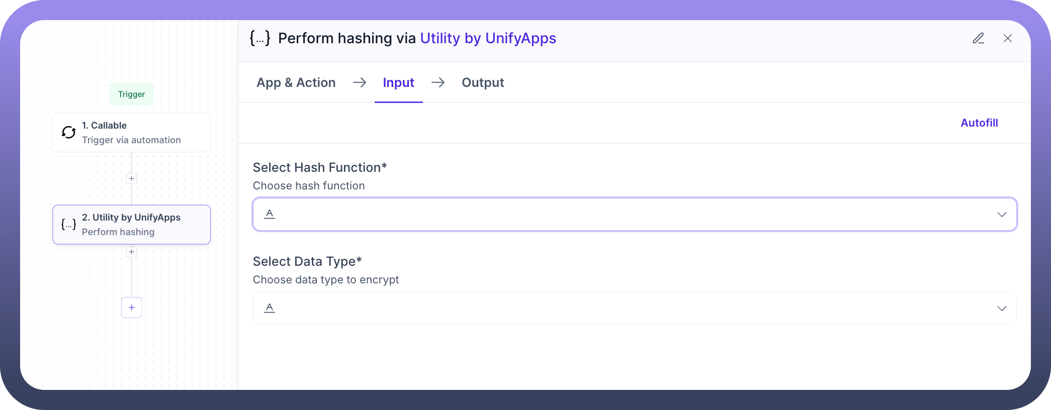Switch to the App & Action tab
Image resolution: width=1051 pixels, height=410 pixels.
(x=296, y=82)
